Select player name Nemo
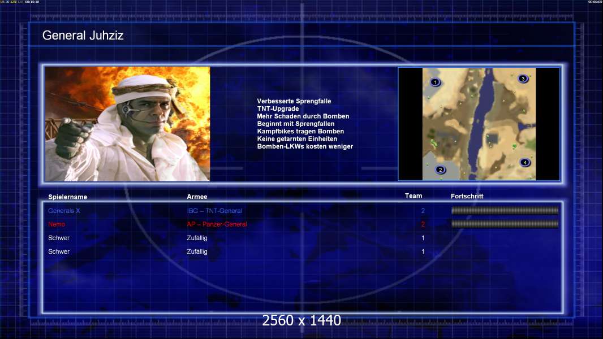Viewport: 603px width, 339px height. click(57, 224)
